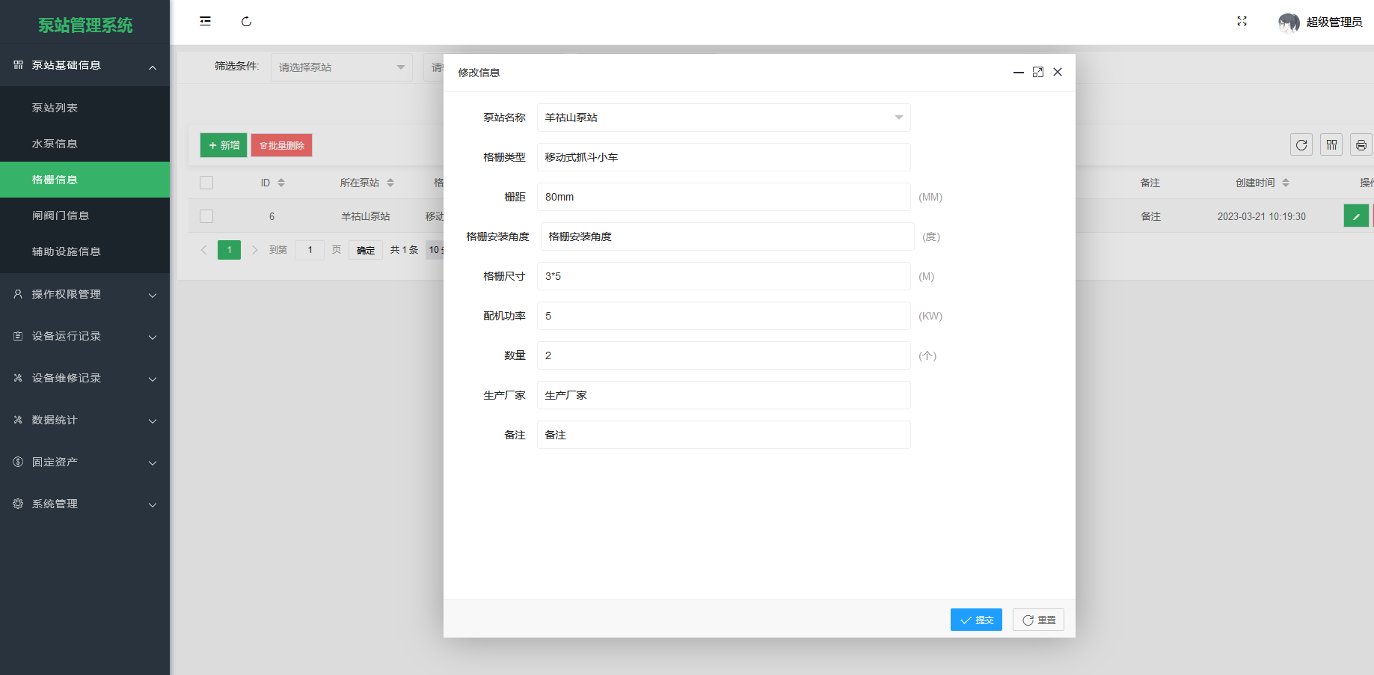
Task: Maximize the 修改信息 dialog
Action: (x=1038, y=72)
